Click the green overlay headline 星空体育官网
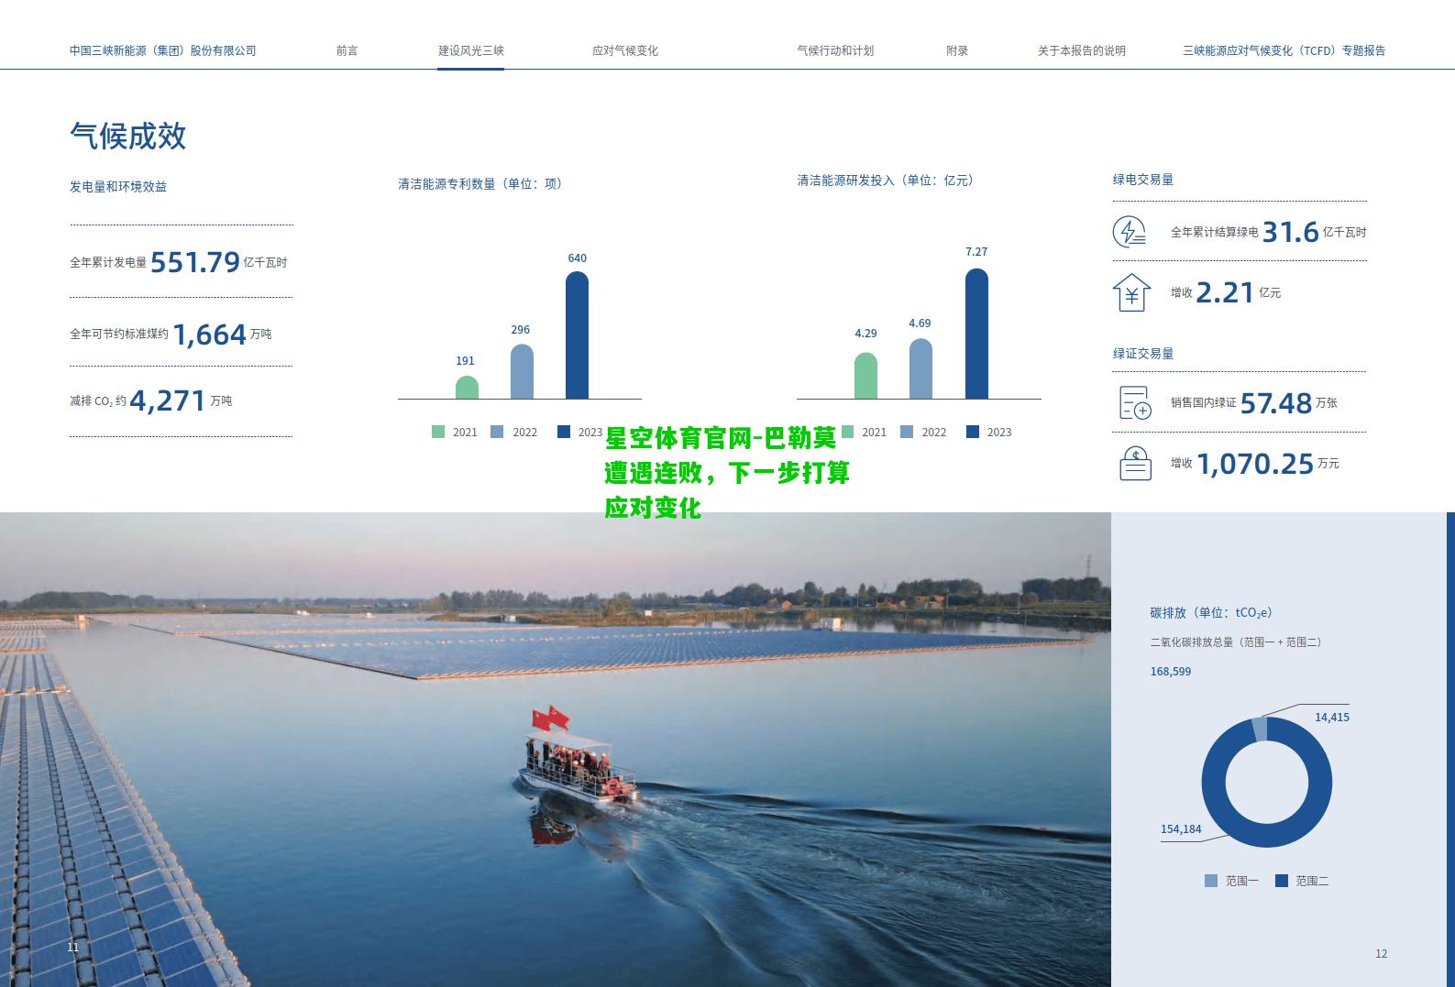Screen dimensions: 1455x987 click(x=727, y=473)
